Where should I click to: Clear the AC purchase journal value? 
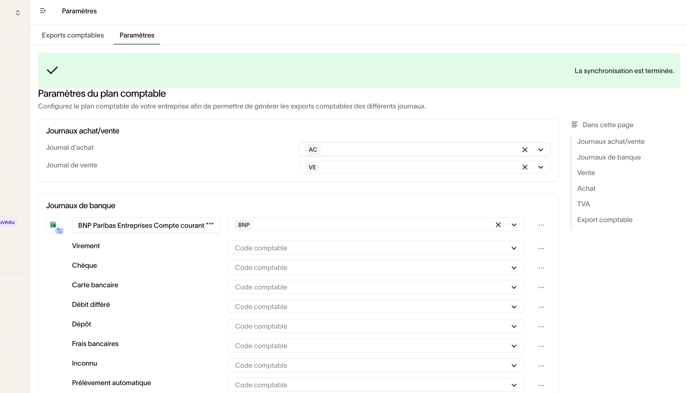click(525, 150)
